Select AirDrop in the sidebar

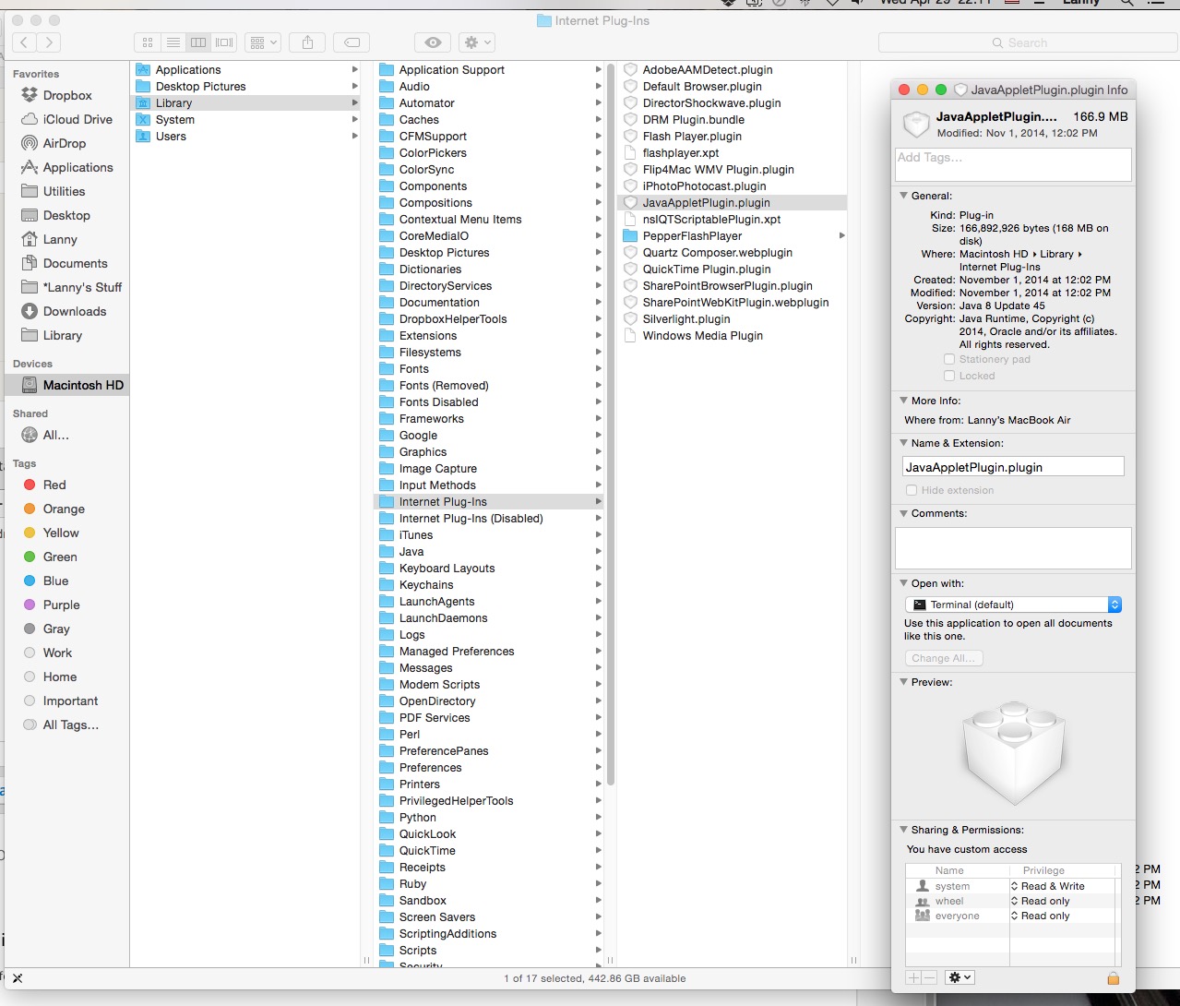[65, 143]
